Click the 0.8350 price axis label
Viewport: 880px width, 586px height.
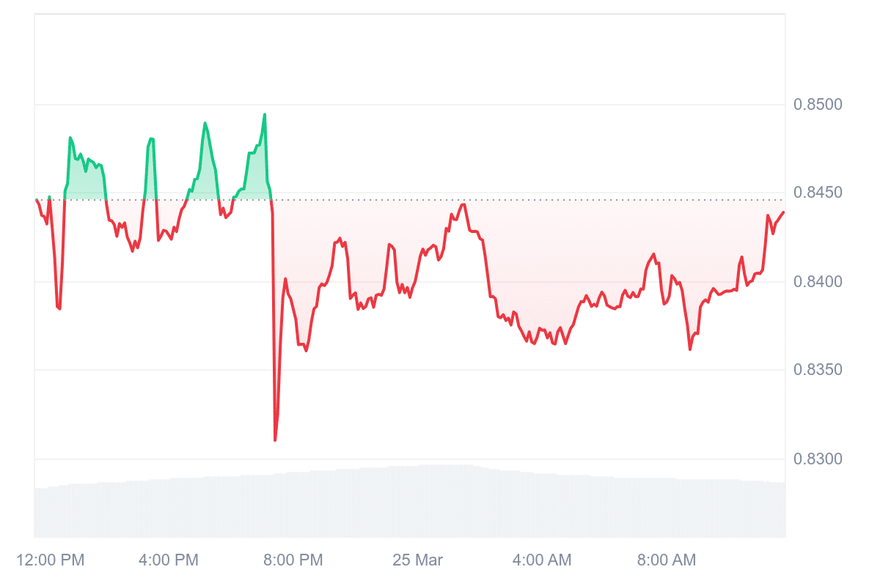click(x=818, y=371)
